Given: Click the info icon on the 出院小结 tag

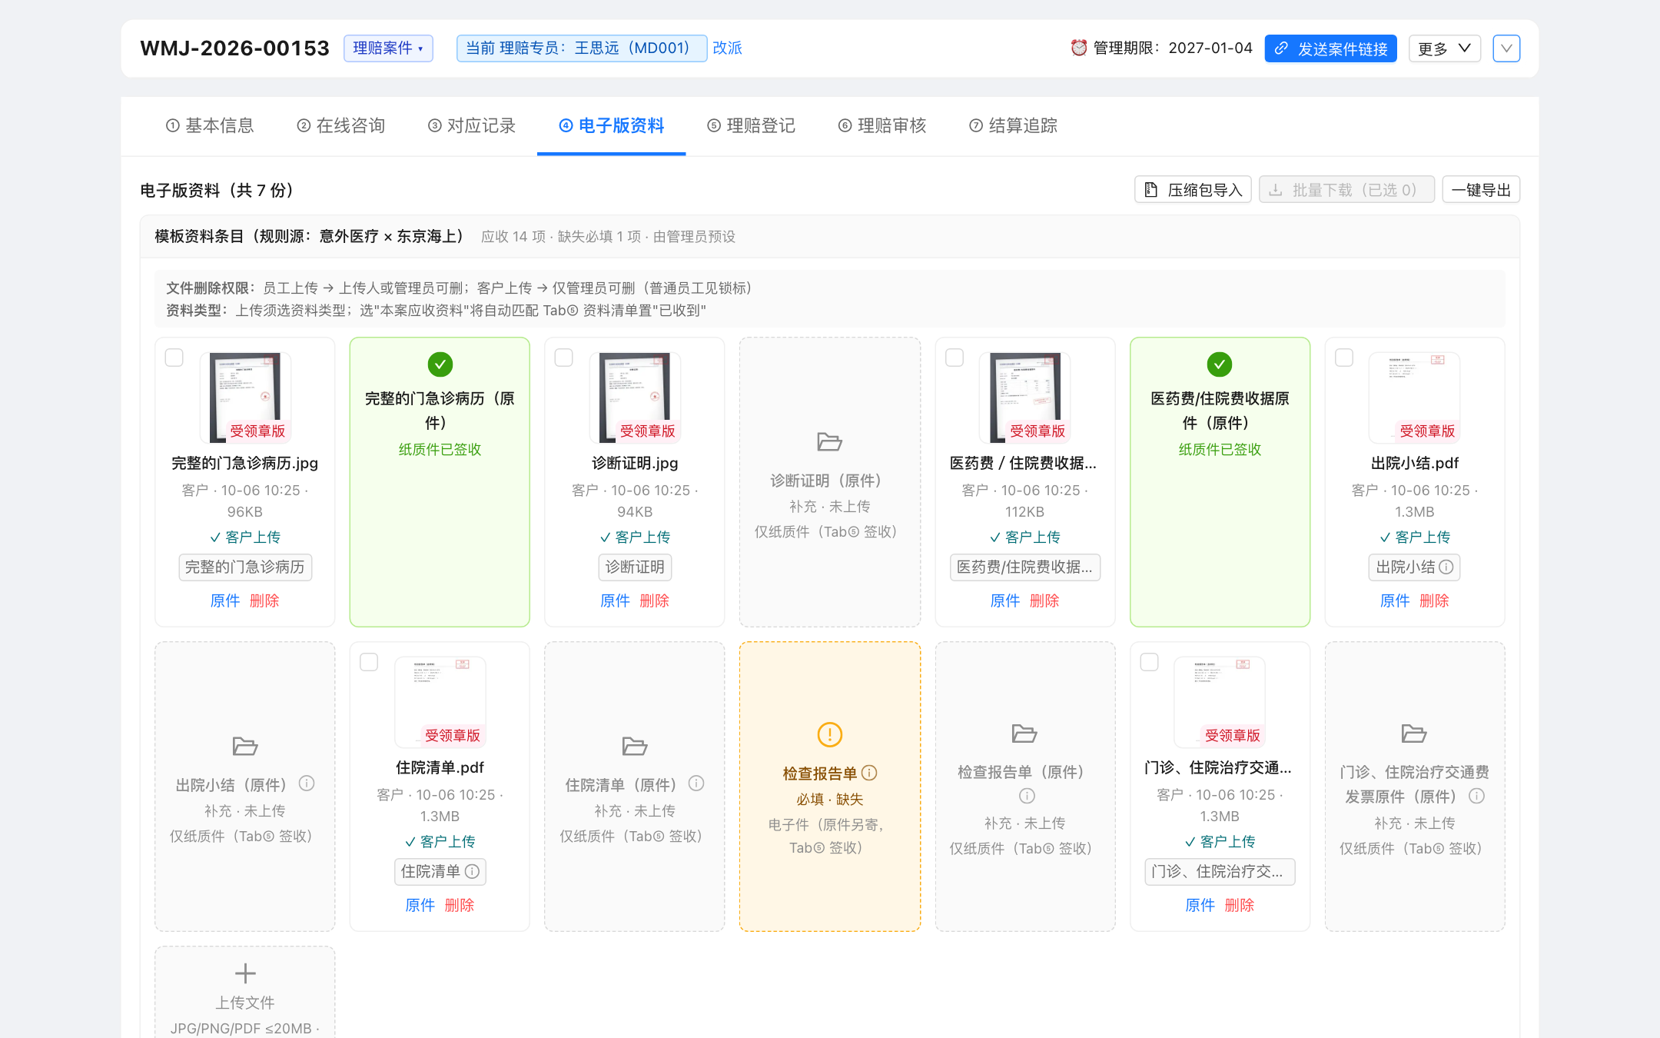Looking at the screenshot, I should [x=1446, y=567].
